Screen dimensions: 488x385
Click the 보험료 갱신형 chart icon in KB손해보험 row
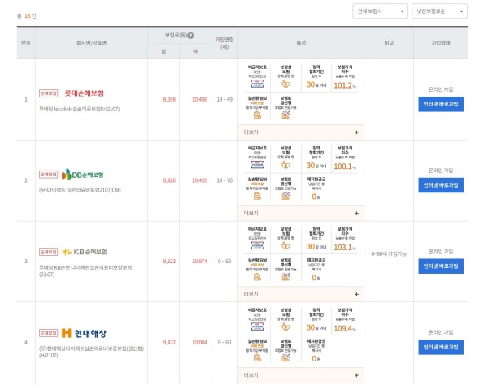(x=285, y=276)
